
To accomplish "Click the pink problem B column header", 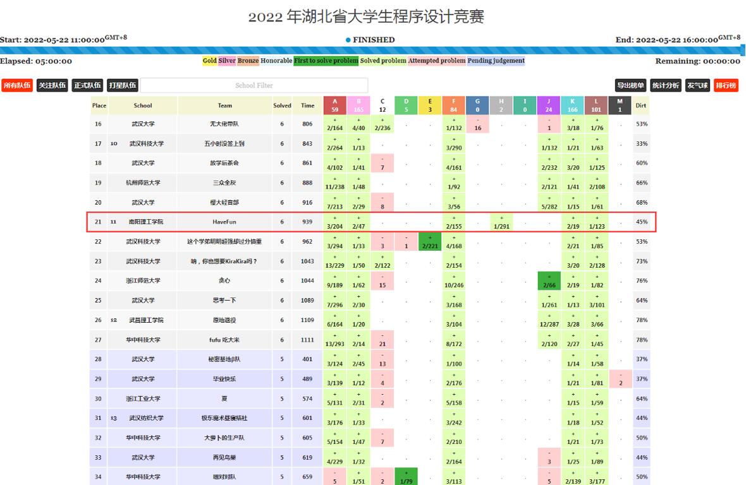I will (x=358, y=105).
